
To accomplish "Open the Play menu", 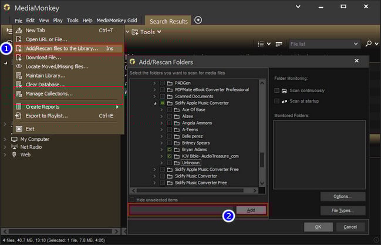I will 58,21.
